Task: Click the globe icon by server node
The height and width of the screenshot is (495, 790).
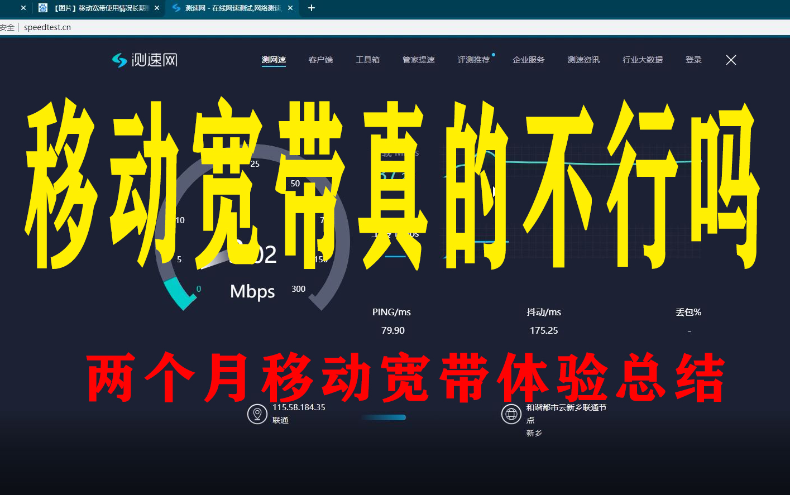Action: (511, 414)
